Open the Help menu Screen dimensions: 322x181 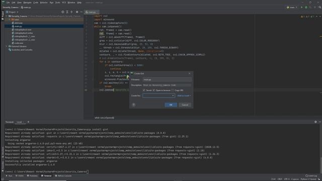[79, 3]
